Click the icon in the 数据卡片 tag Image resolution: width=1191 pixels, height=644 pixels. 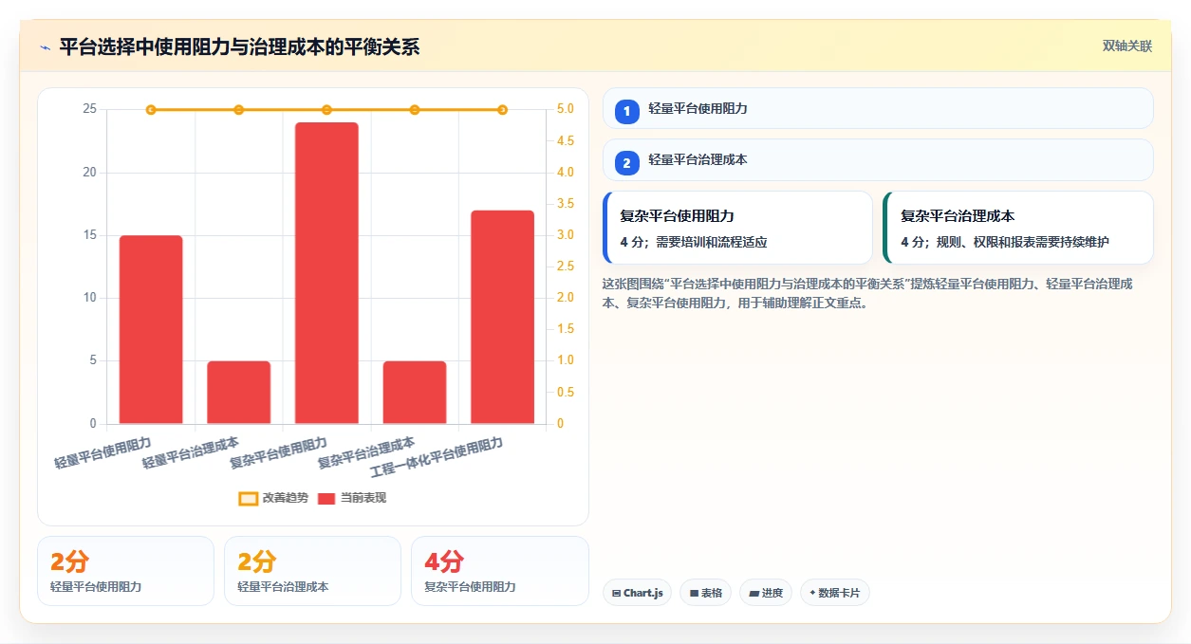point(812,593)
